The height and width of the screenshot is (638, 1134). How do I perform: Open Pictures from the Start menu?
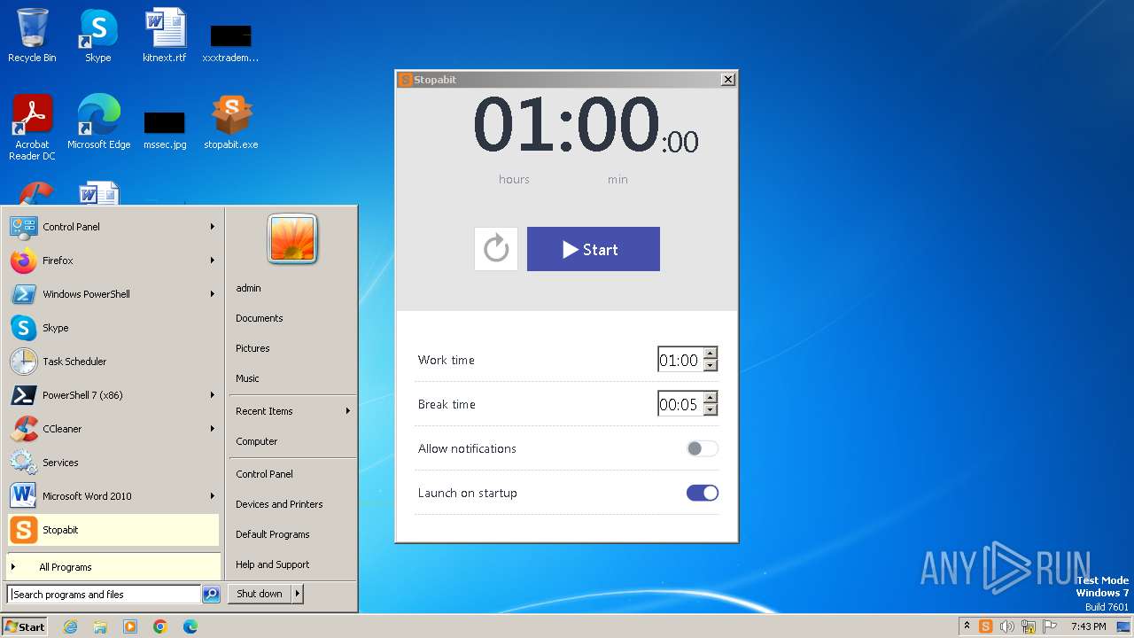pyautogui.click(x=252, y=348)
